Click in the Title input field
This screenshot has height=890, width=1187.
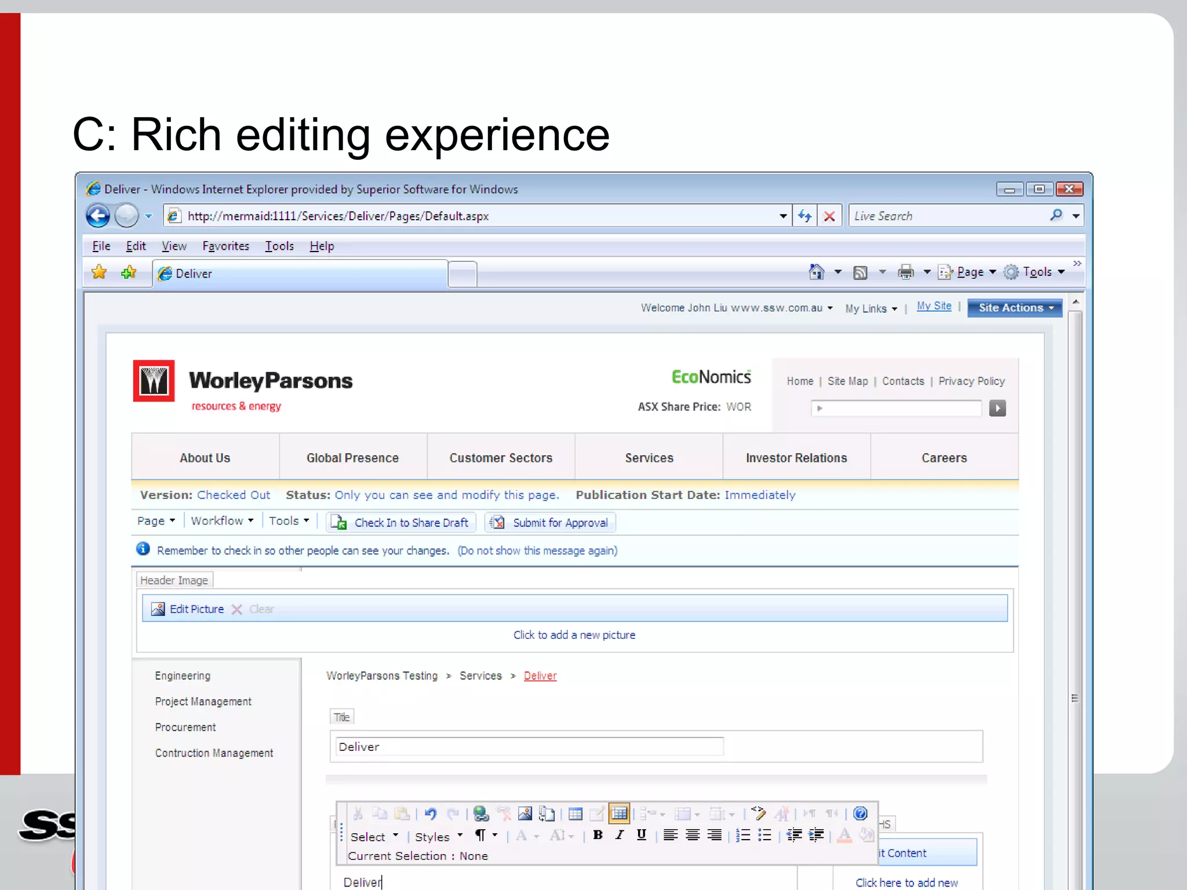point(529,746)
